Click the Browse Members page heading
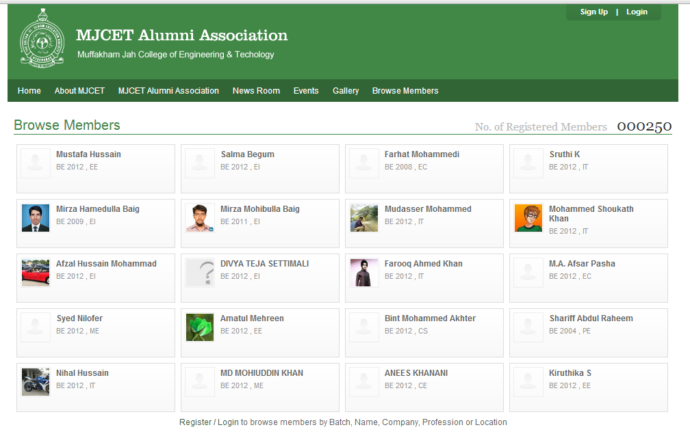Image resolution: width=690 pixels, height=436 pixels. coord(67,125)
